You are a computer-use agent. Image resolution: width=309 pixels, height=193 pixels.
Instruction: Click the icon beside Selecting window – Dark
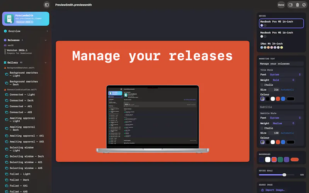pyautogui.click(x=7, y=156)
